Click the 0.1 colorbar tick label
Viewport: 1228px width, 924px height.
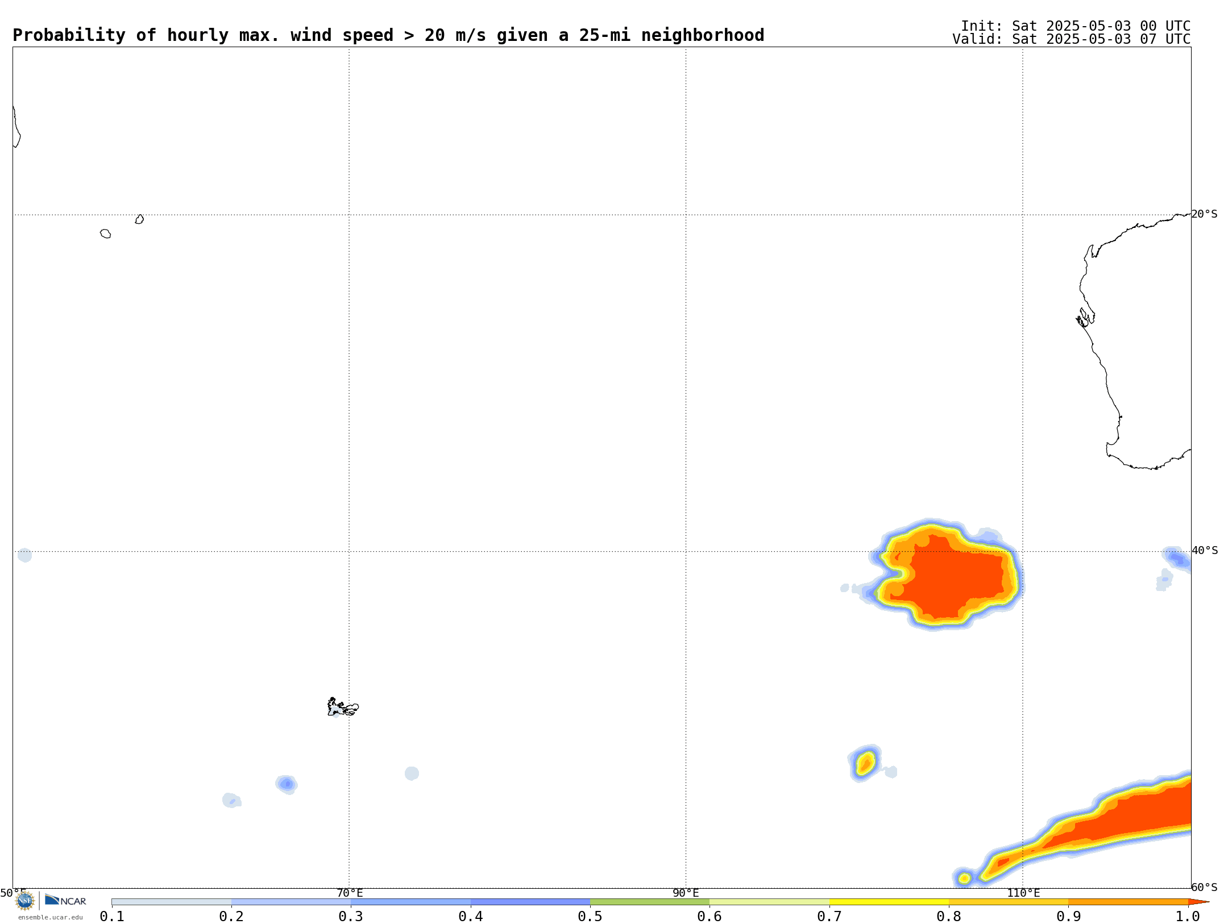[x=112, y=916]
